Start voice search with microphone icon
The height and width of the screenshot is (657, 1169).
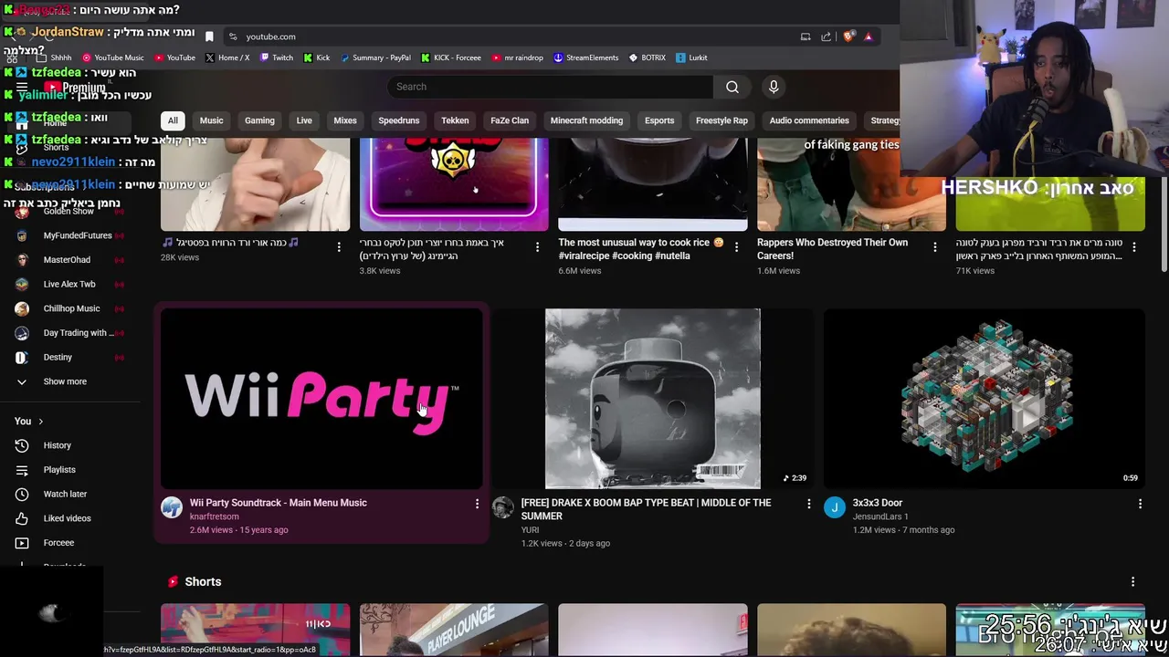tap(774, 87)
